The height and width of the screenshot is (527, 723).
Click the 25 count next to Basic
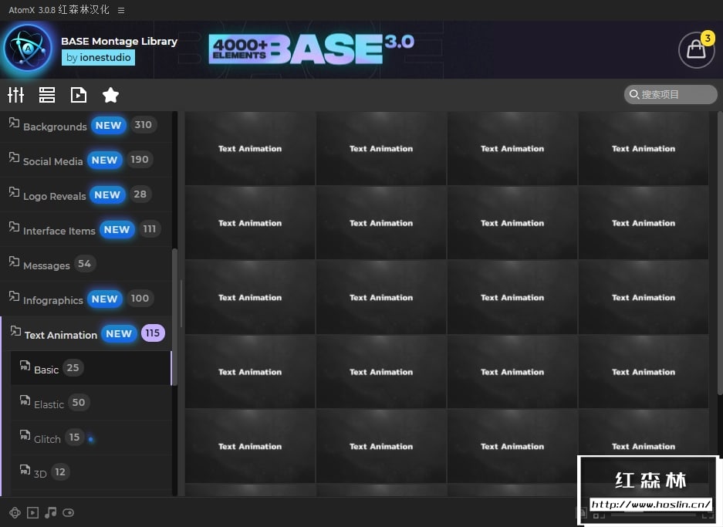pos(73,367)
